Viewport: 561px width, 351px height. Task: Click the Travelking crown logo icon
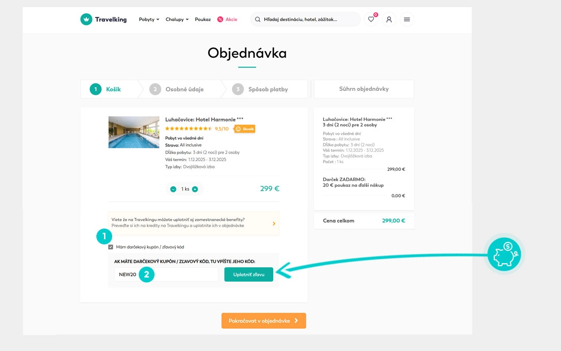[86, 19]
